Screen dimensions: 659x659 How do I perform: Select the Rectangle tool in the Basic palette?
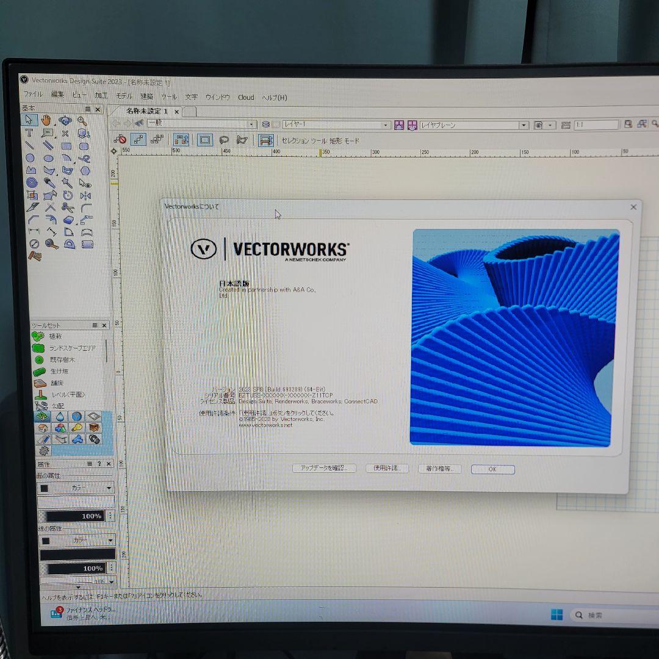coord(67,145)
